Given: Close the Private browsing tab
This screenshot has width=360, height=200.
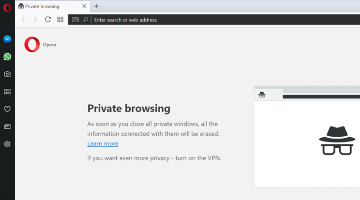Looking at the screenshot, I should pyautogui.click(x=85, y=7).
